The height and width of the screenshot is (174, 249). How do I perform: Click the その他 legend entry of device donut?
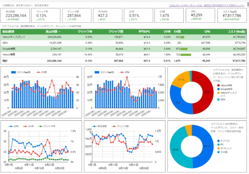click(x=222, y=152)
